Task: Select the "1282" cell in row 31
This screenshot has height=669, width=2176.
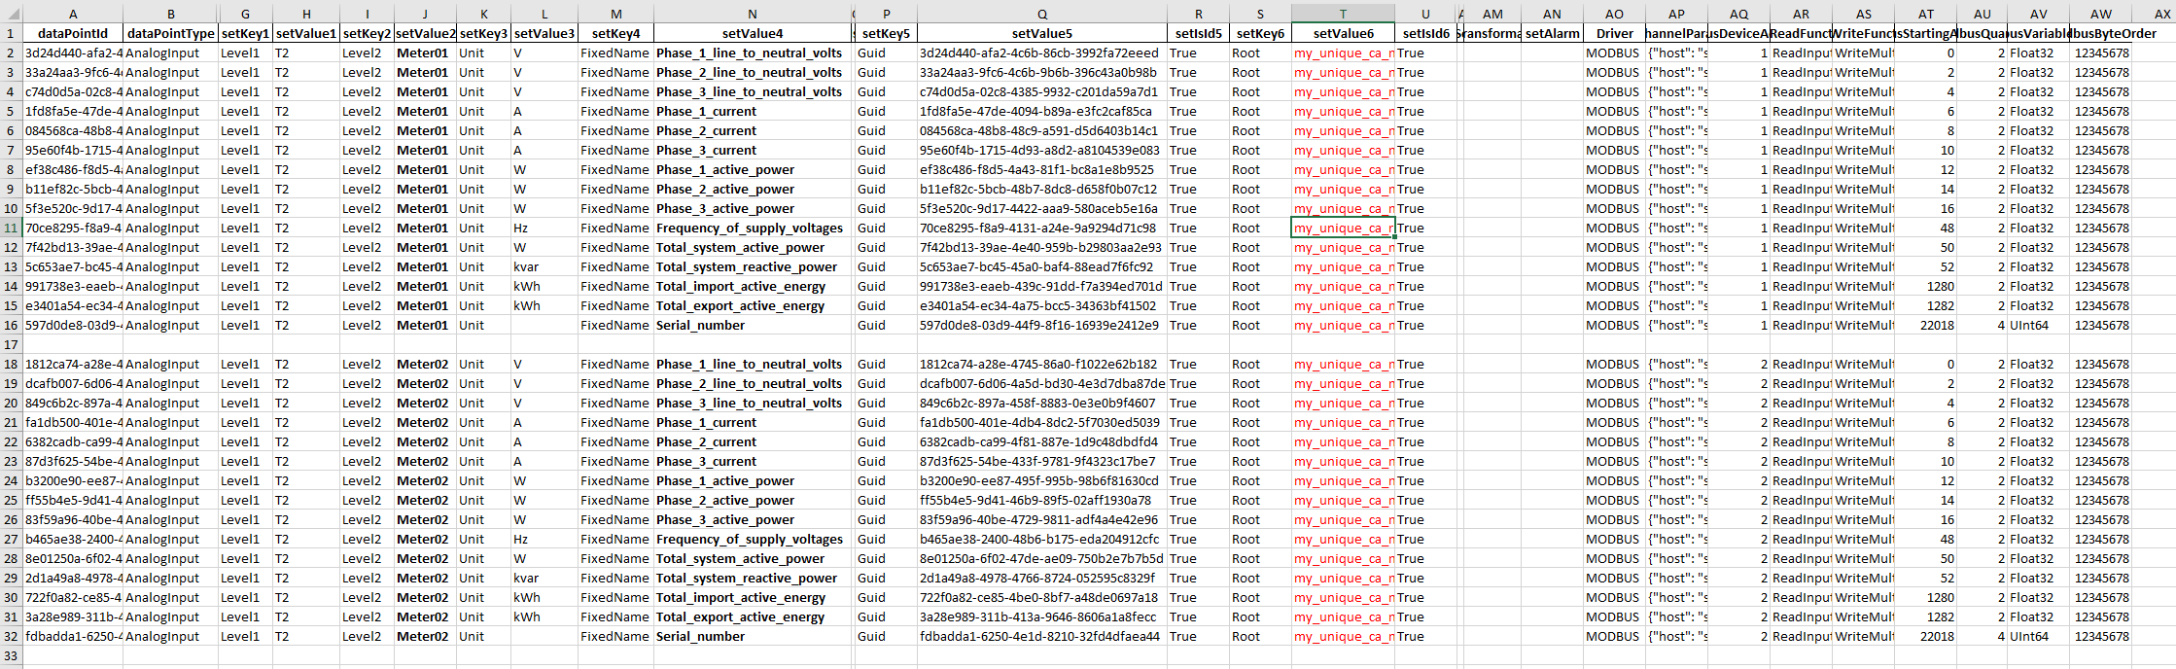Action: pos(1925,616)
